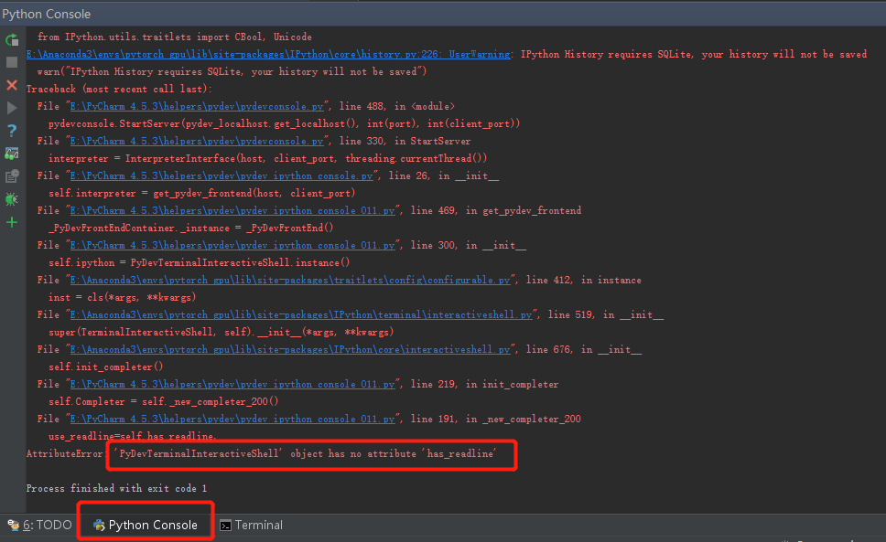The image size is (886, 542).
Task: Open console help via the question mark icon
Action: (x=12, y=132)
